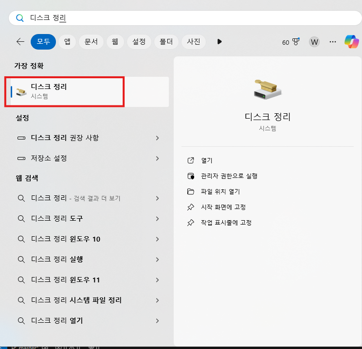Click the search icon beside 검색 결과 더 보기
Screen dimensions: 362x349
[21, 198]
